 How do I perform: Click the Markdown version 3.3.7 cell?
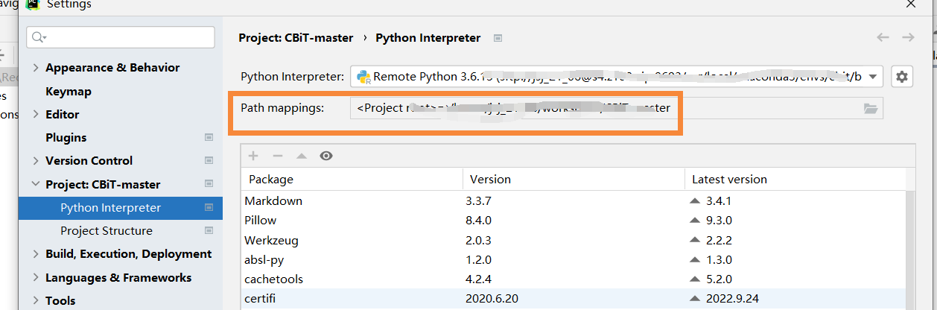pos(478,201)
